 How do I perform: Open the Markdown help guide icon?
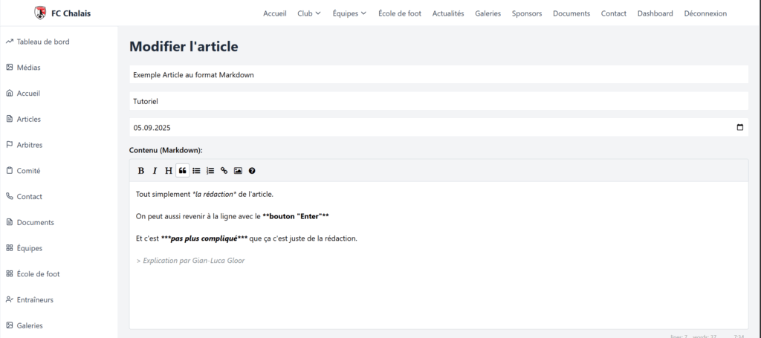point(252,171)
